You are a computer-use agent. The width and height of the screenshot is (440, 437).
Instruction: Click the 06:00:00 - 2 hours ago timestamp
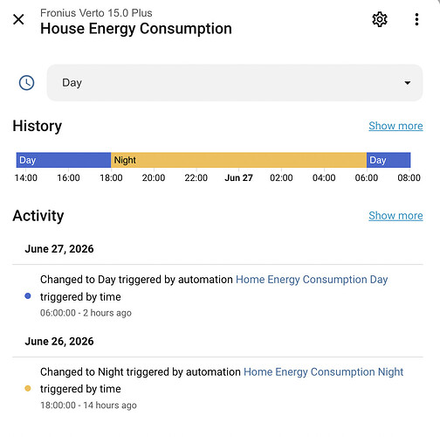[x=86, y=313]
